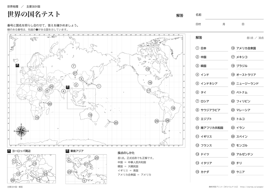
Task: Select world map marker 4 over India
Action: (x=63, y=91)
